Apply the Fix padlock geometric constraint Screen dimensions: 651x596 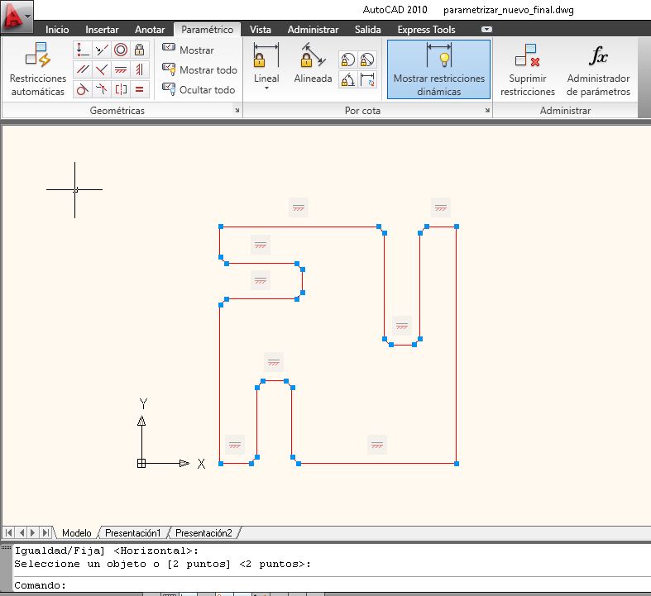[x=140, y=50]
